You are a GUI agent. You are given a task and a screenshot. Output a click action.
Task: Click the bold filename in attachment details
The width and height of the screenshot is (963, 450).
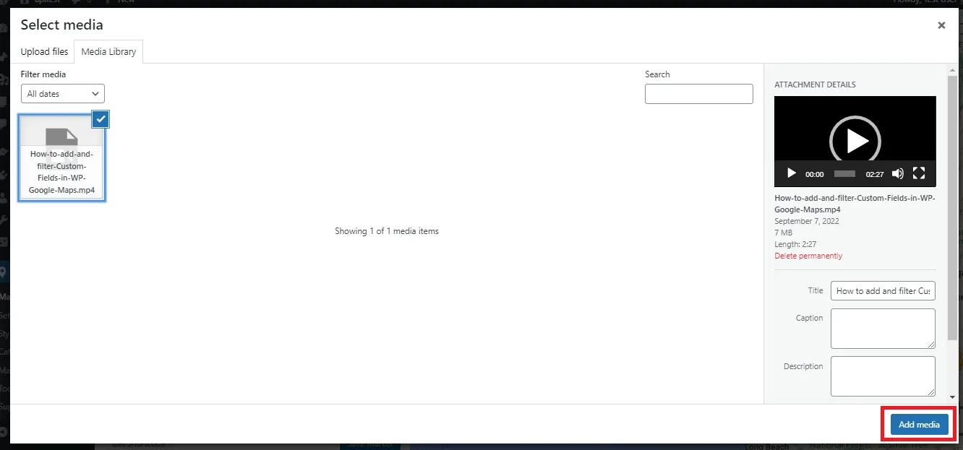tap(855, 204)
